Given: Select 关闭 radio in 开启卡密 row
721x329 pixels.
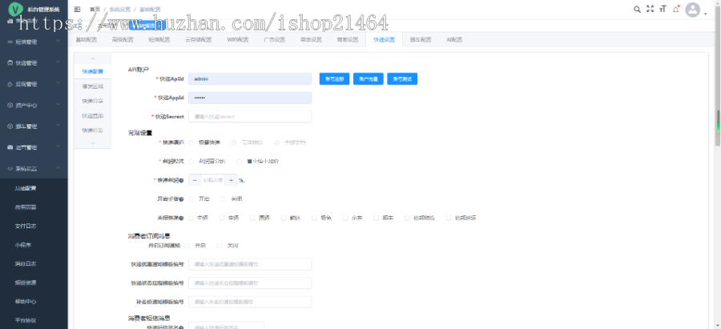Looking at the screenshot, I should pos(224,199).
